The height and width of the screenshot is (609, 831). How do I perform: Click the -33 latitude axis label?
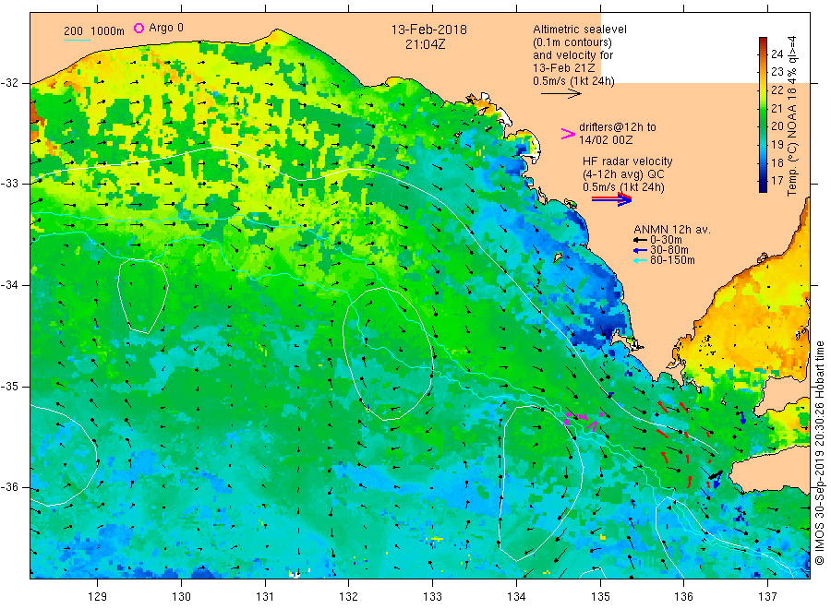(9, 184)
